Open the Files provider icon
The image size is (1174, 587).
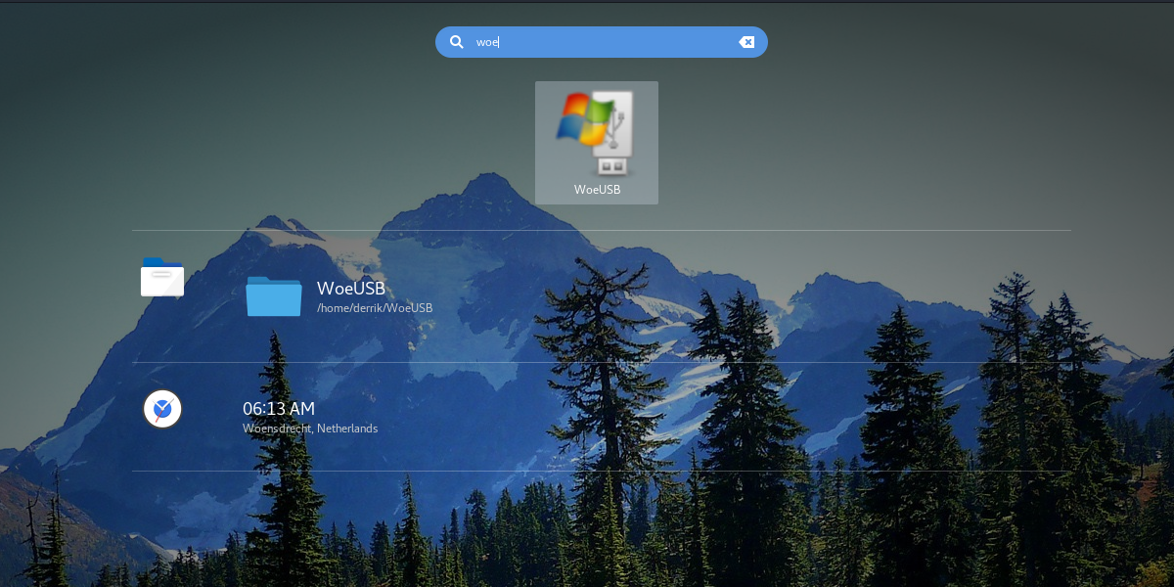coord(162,278)
